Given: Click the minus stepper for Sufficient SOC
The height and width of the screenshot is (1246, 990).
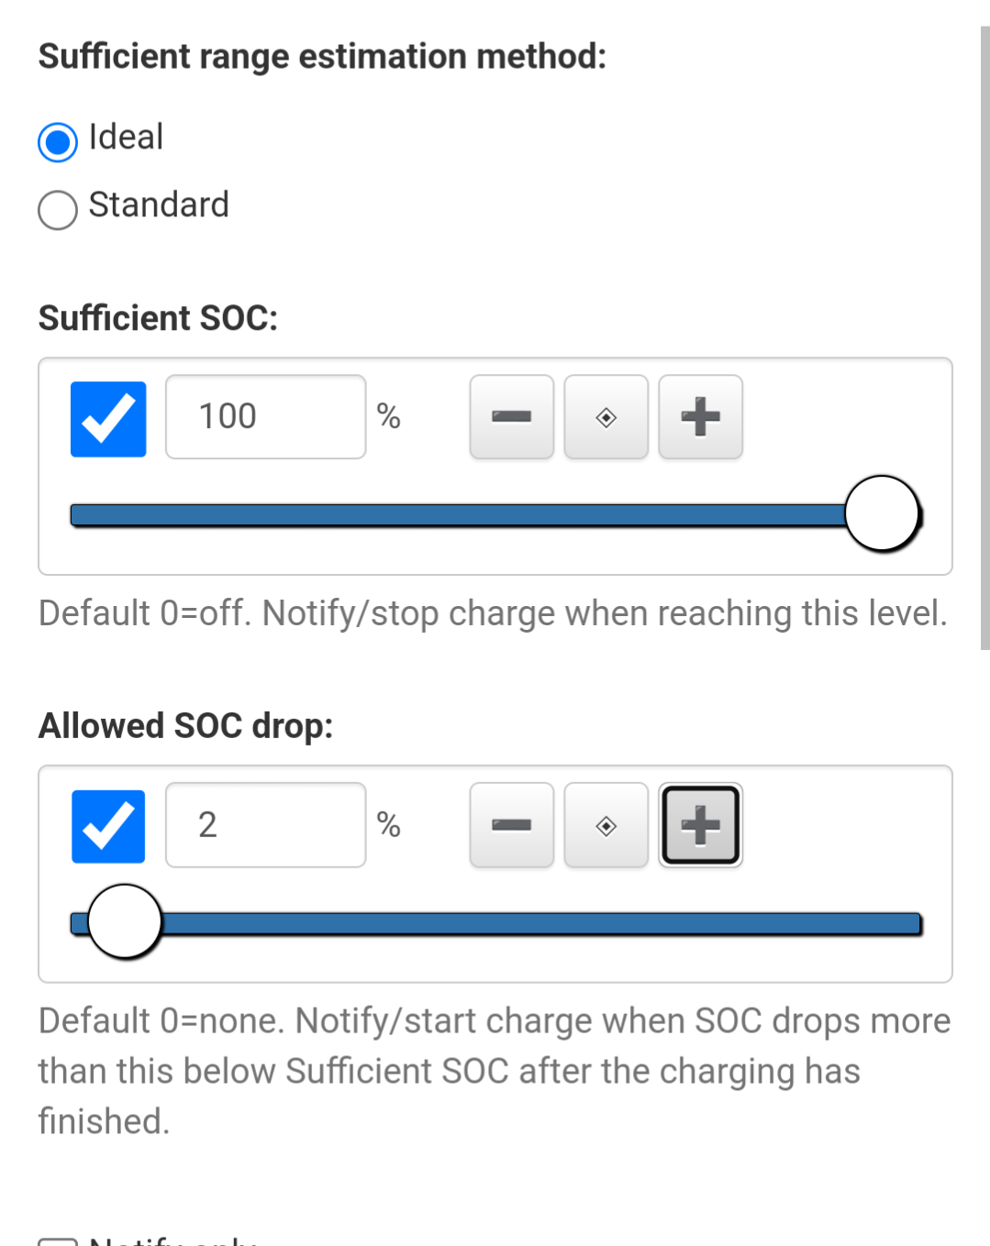Looking at the screenshot, I should (x=511, y=418).
